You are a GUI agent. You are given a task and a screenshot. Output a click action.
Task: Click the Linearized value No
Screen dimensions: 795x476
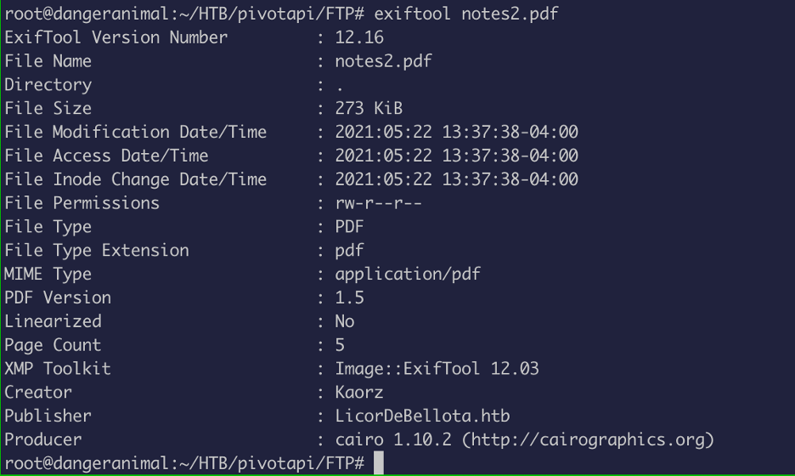pyautogui.click(x=345, y=321)
